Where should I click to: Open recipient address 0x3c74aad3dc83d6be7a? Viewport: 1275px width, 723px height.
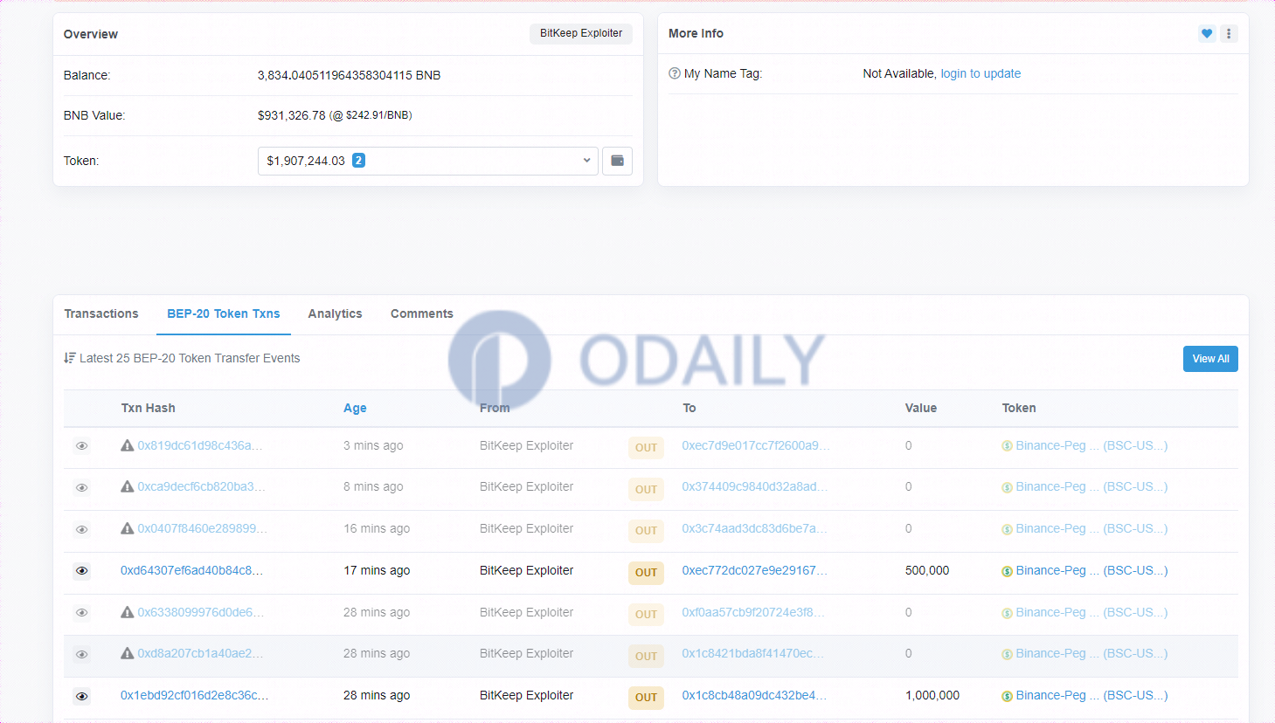pos(754,528)
